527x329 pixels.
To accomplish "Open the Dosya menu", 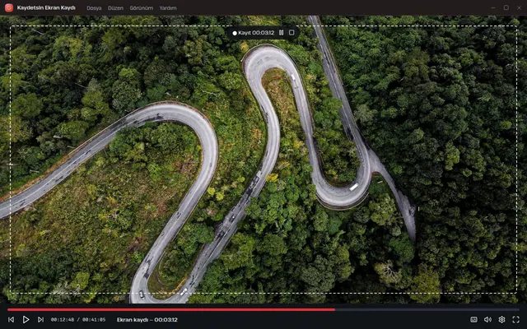I will click(94, 8).
